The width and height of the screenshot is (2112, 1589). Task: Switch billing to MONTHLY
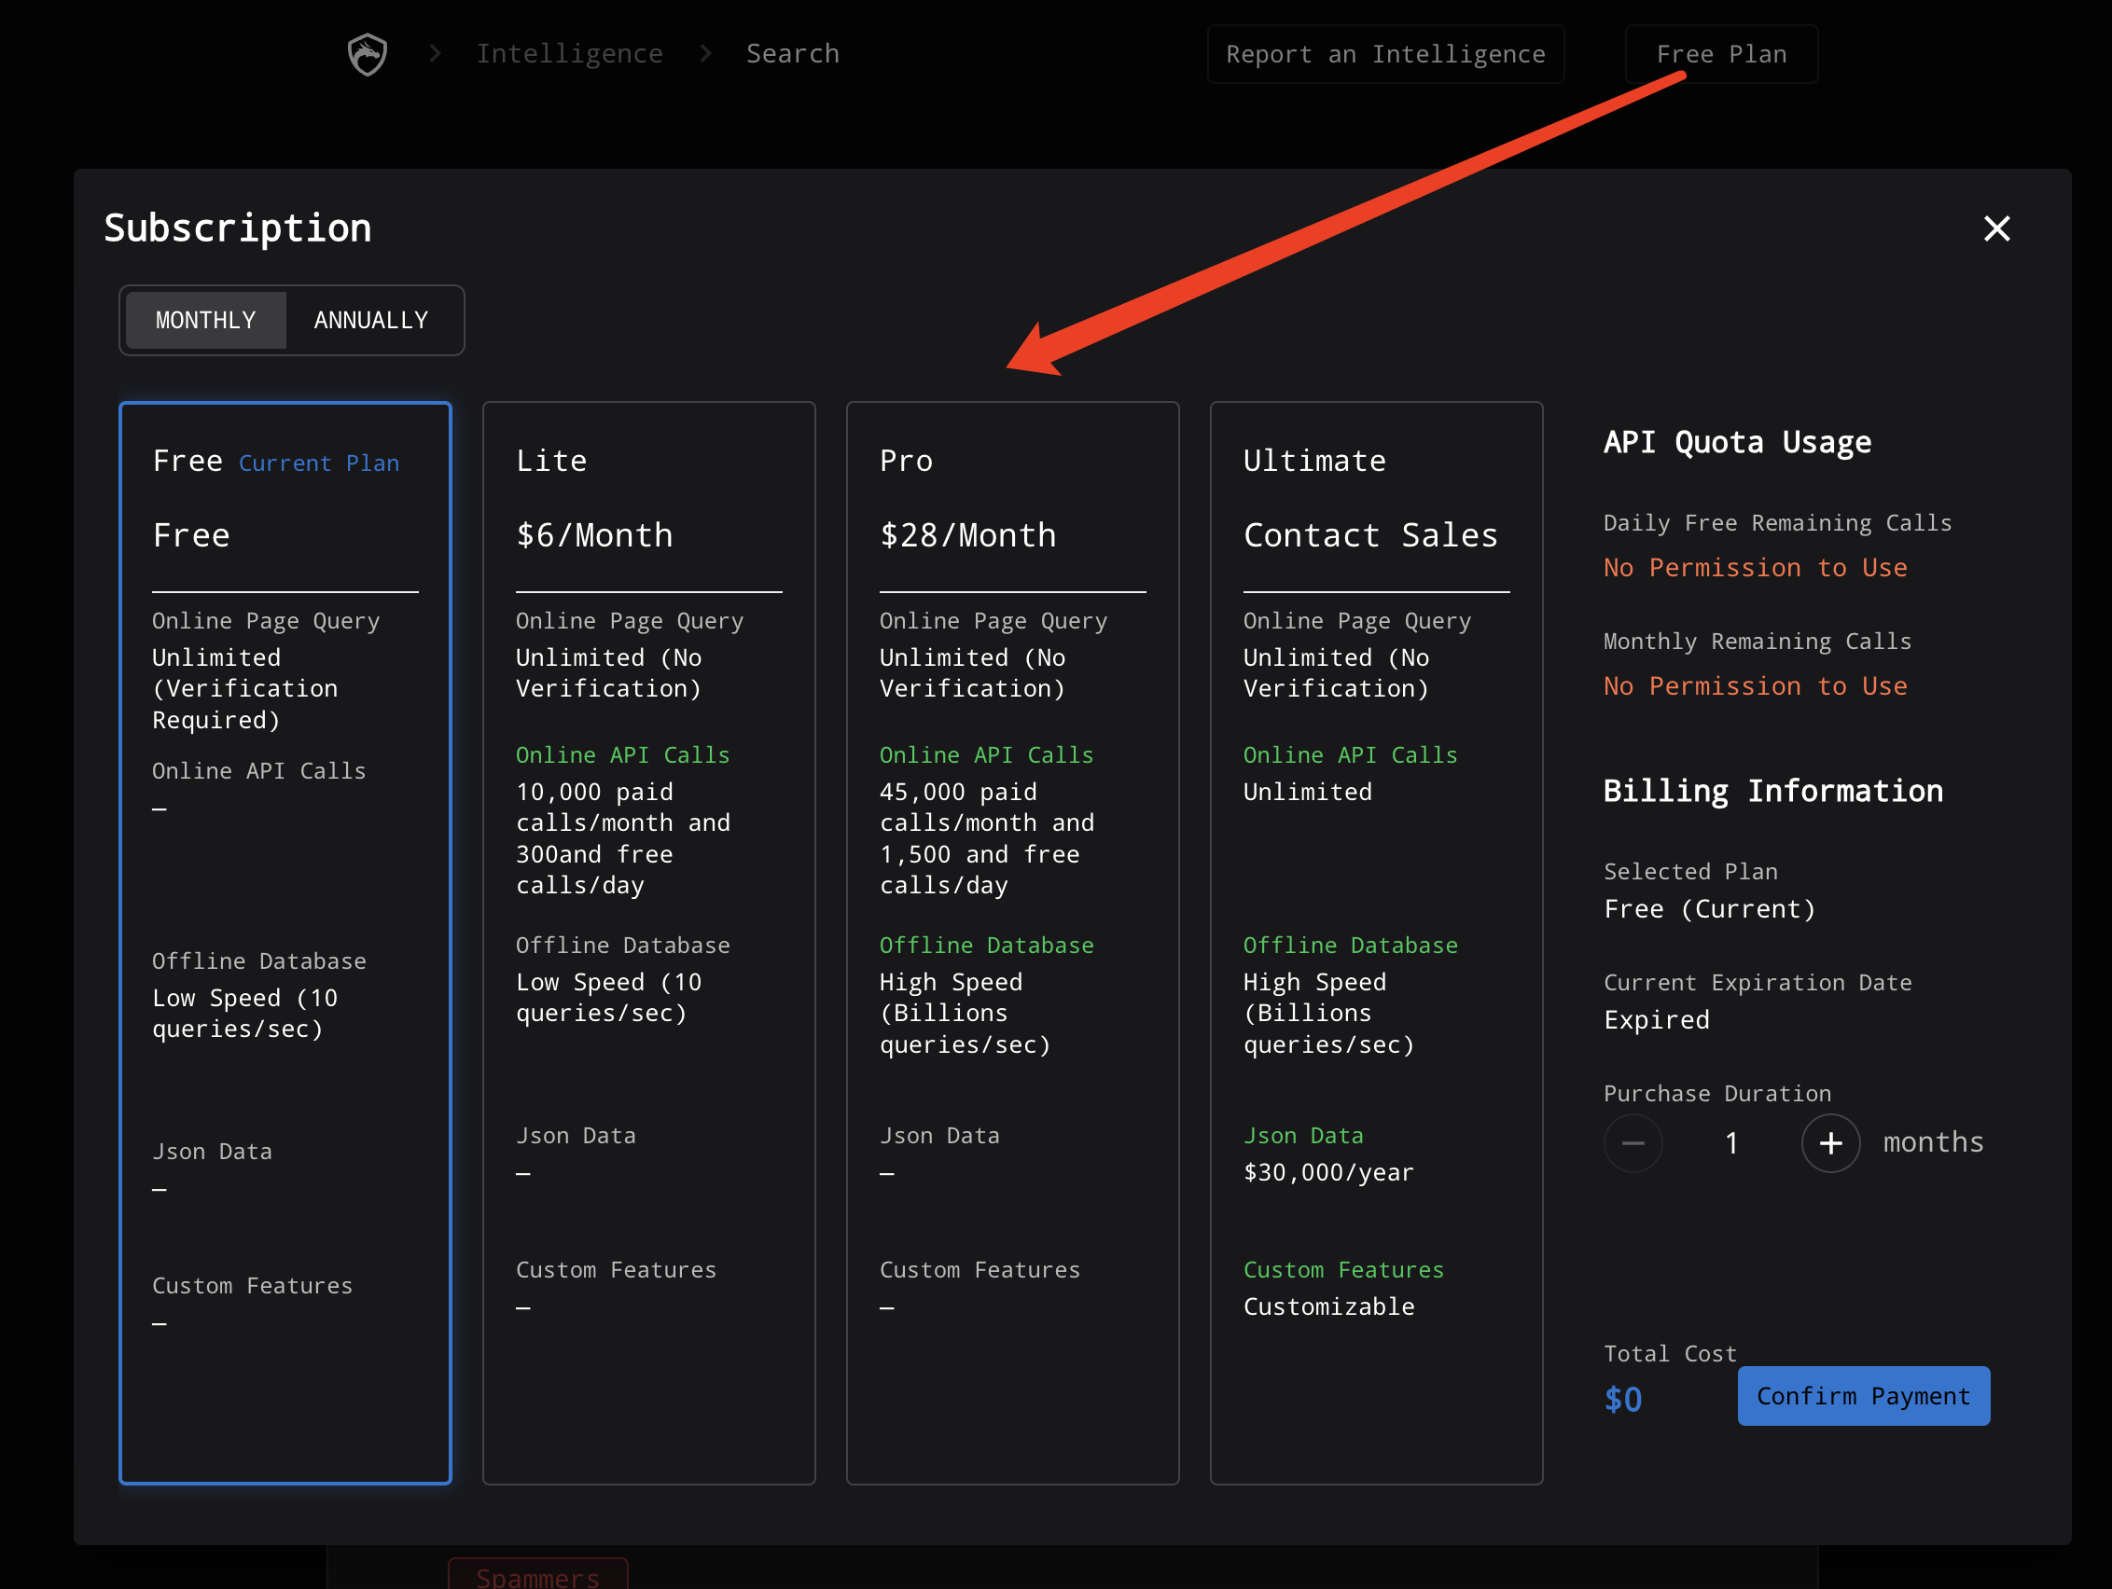tap(206, 320)
